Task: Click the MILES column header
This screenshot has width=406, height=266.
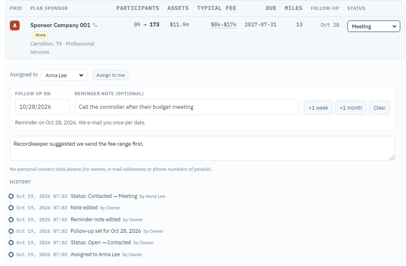Action: click(x=293, y=8)
